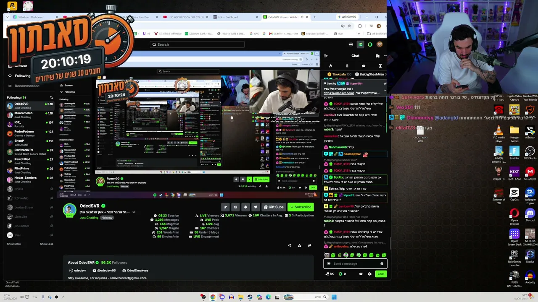Open Wallpaper Engine desktop shortcut

click(530, 196)
